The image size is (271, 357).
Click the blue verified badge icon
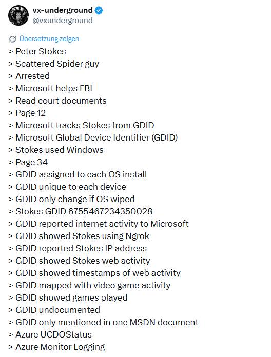(x=99, y=11)
